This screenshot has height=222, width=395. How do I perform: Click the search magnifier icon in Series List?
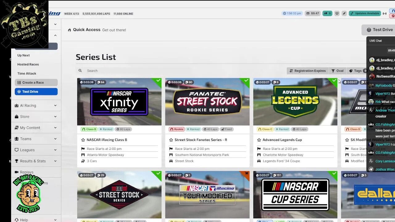80,71
